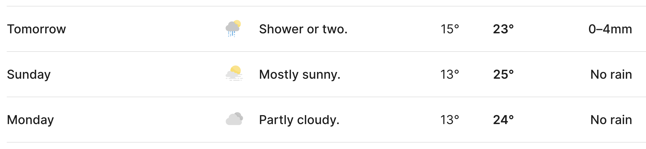Click Tomorrow's minimum temperature of 15°
The height and width of the screenshot is (149, 646).
pos(450,29)
